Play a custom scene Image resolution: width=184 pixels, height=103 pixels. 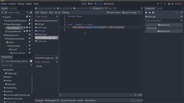pyautogui.click(x=172, y=4)
